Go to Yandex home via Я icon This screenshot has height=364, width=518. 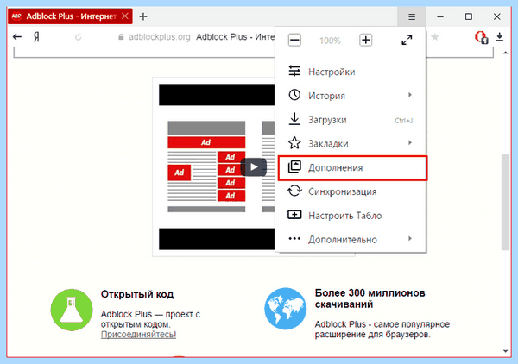(36, 36)
